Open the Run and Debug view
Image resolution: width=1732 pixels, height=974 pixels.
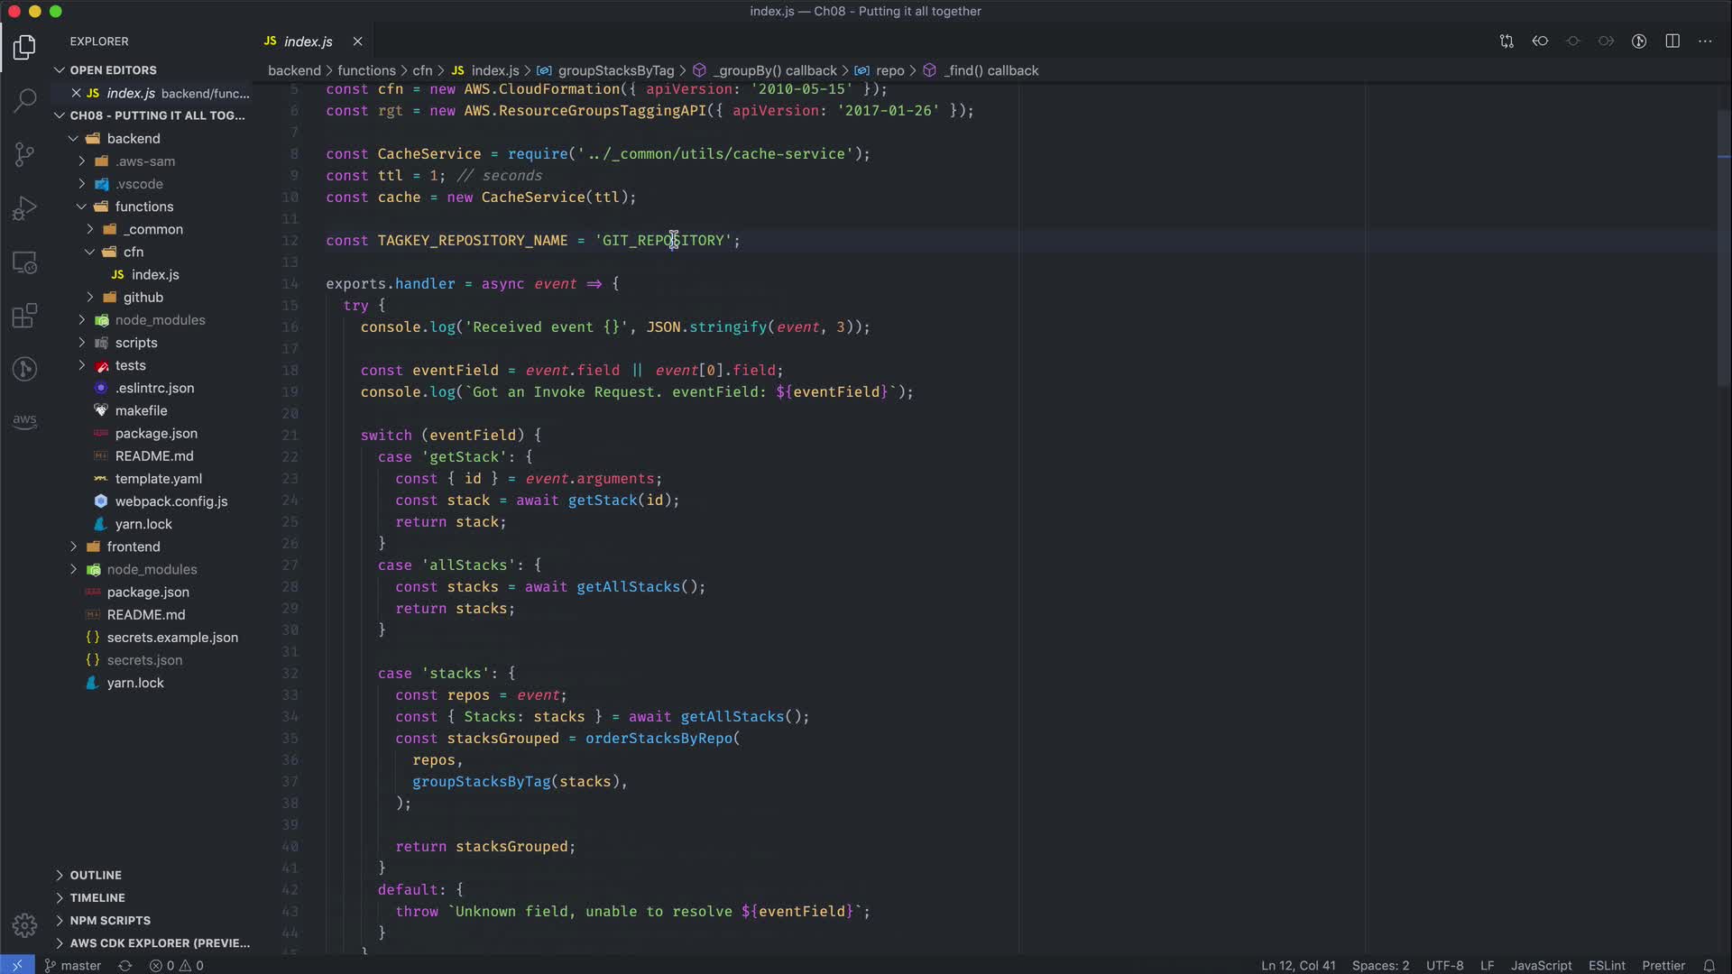click(24, 208)
